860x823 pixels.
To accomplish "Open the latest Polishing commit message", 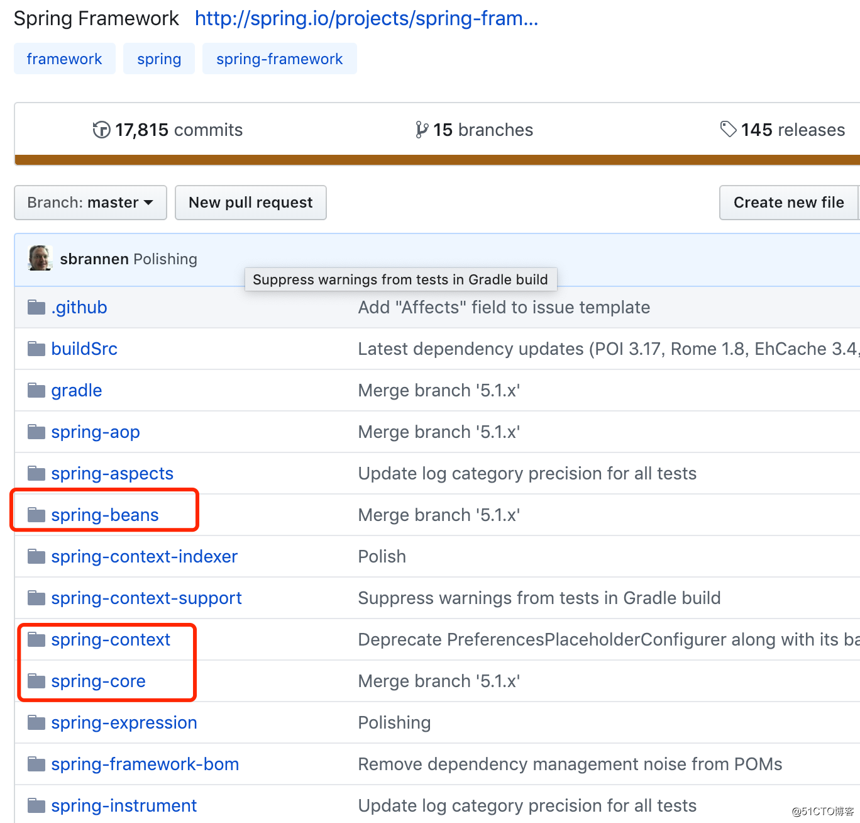I will coord(165,259).
